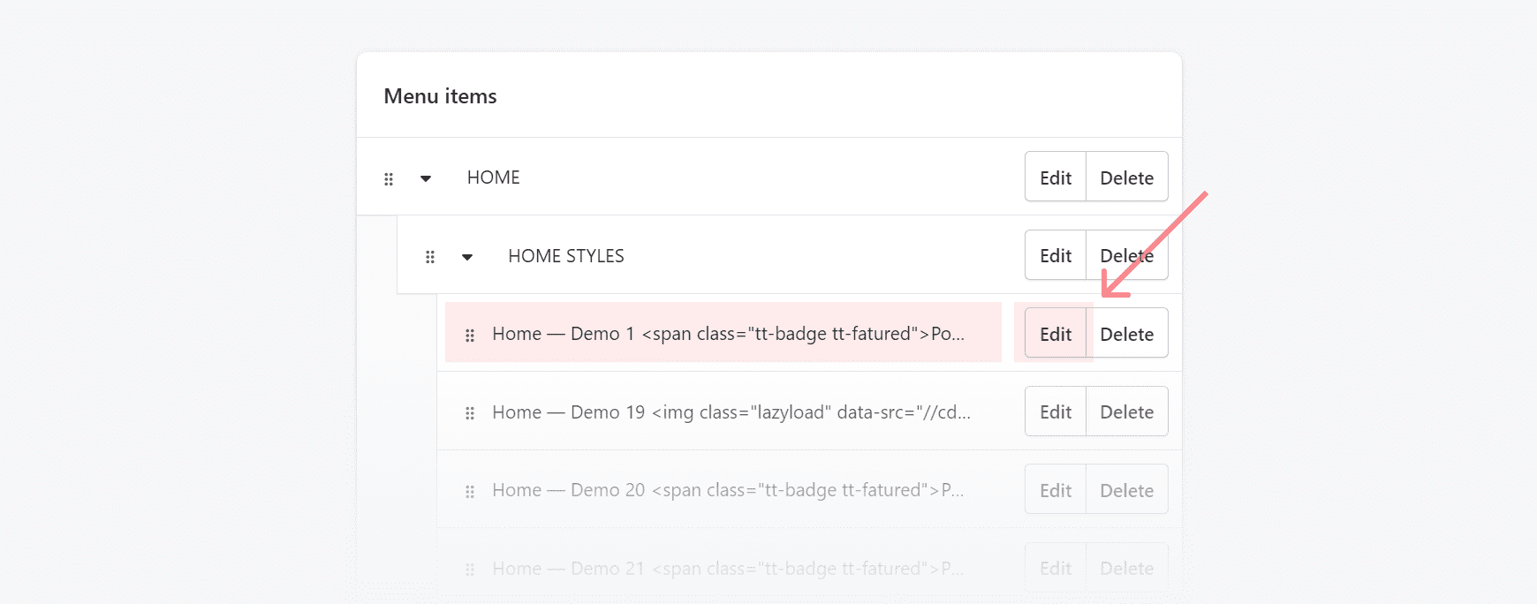Click the drag handle for Home — Demo 19
1537x604 pixels.
pos(470,413)
